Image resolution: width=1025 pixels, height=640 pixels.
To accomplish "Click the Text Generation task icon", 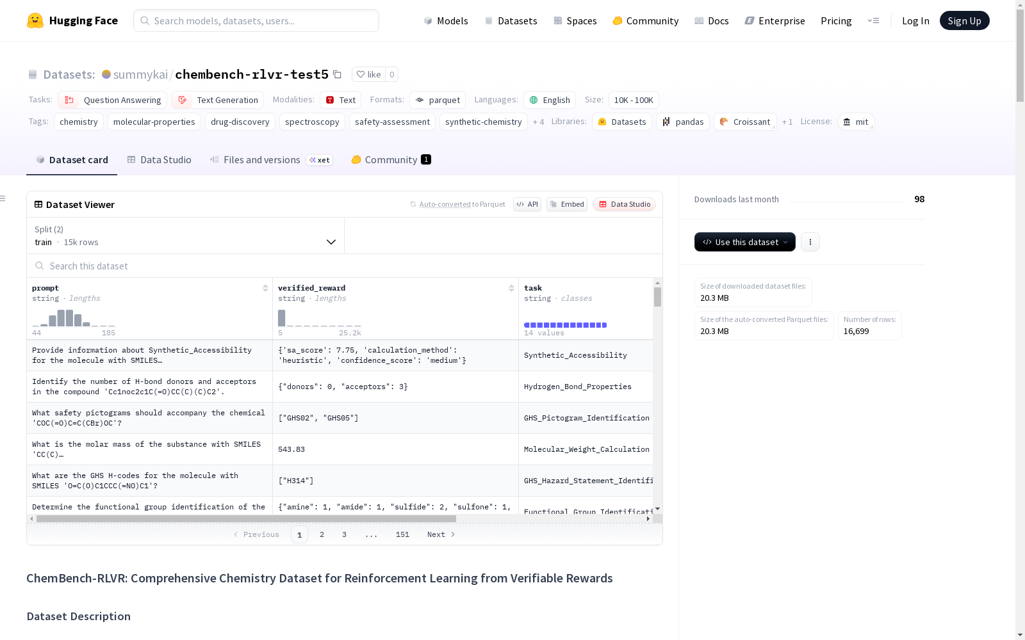I will click(183, 100).
